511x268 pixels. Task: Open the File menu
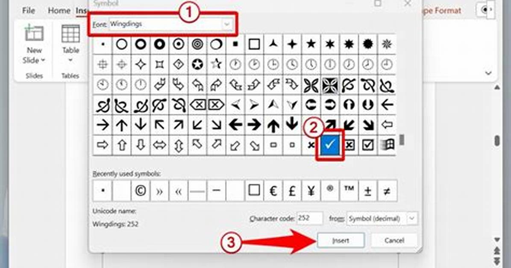(28, 10)
